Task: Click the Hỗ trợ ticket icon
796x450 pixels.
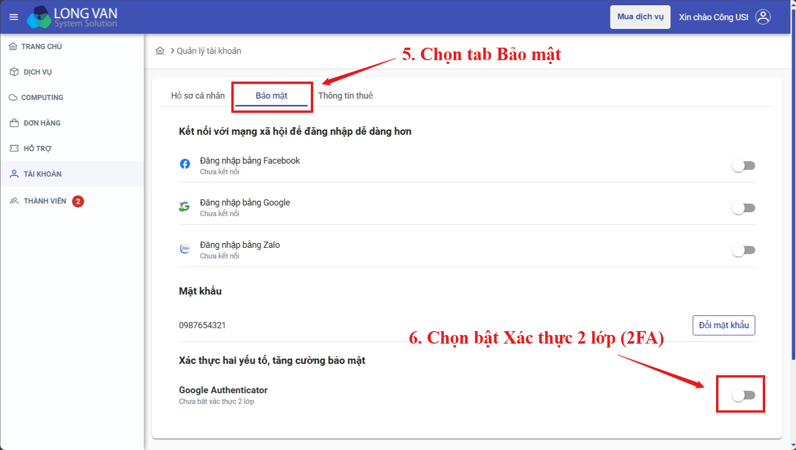Action: 14,148
